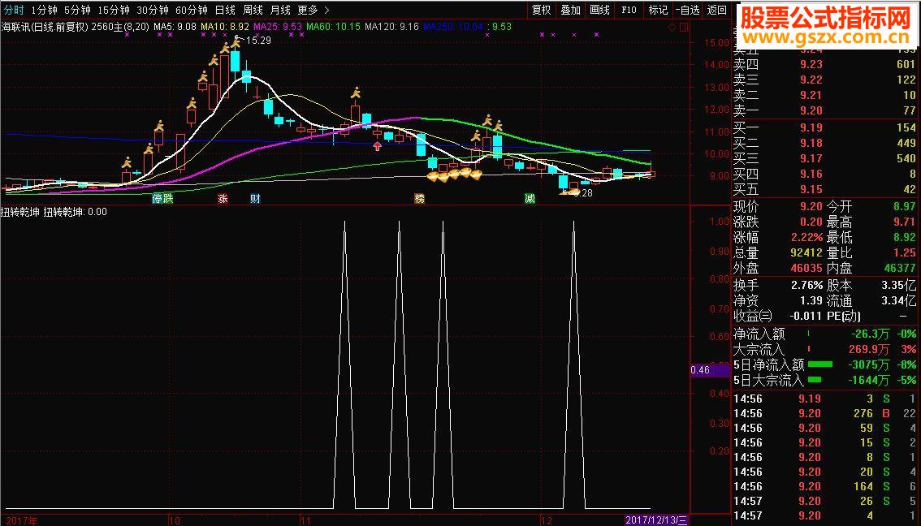
Task: Click the 卖三 9.22 ask row
Action: pos(824,80)
